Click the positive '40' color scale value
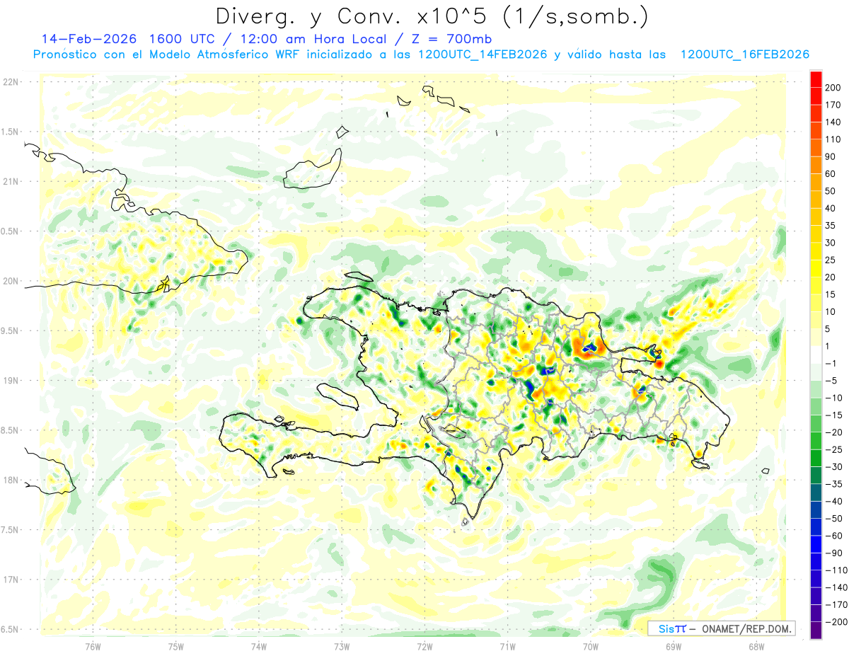The height and width of the screenshot is (656, 849). pyautogui.click(x=832, y=208)
